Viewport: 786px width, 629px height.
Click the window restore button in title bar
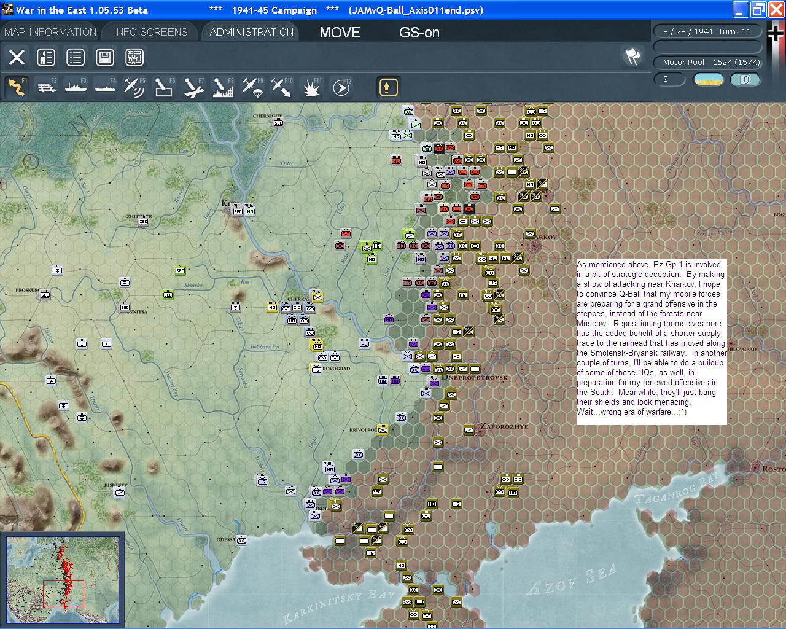(x=758, y=10)
